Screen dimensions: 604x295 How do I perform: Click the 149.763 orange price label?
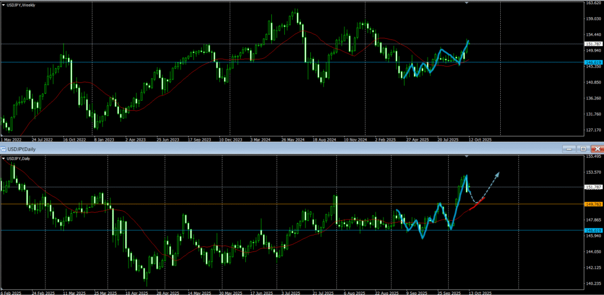click(x=592, y=204)
